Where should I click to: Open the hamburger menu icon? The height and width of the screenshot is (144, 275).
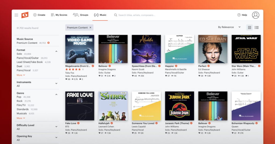coord(16,15)
